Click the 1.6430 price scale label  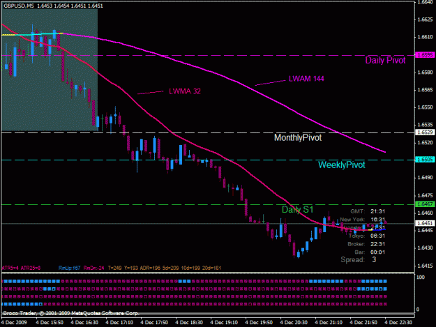click(x=425, y=248)
